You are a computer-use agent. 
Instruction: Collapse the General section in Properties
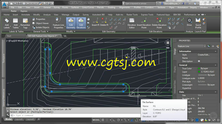[216, 65]
